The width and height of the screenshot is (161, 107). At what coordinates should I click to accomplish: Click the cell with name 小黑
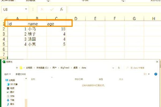point(37,44)
